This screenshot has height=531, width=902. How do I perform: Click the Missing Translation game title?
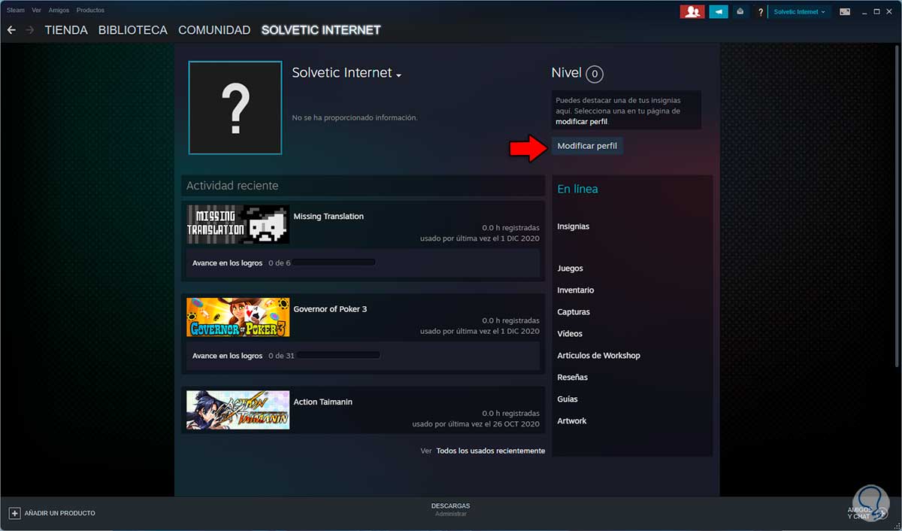328,217
